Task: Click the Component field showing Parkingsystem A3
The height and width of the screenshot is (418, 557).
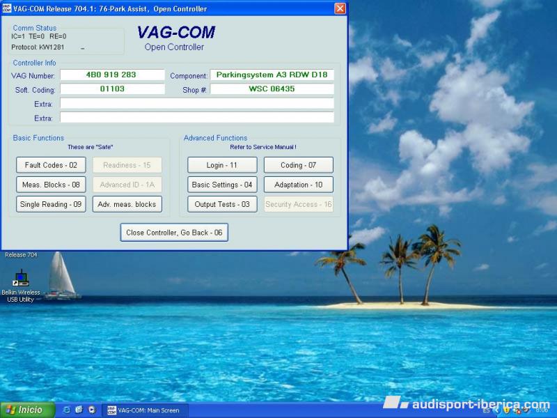Action: [x=272, y=75]
